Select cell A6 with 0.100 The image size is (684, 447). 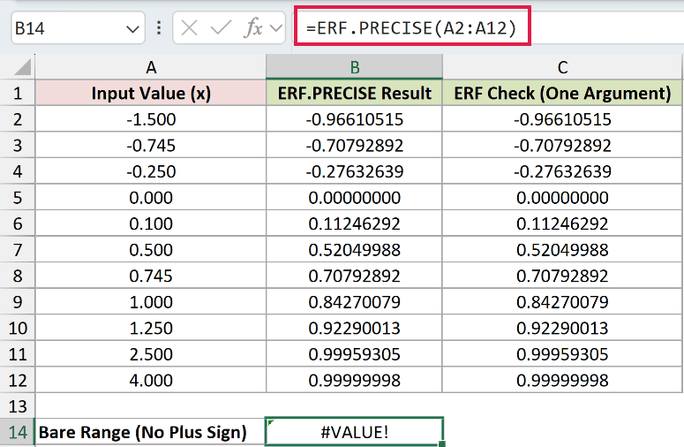151,223
